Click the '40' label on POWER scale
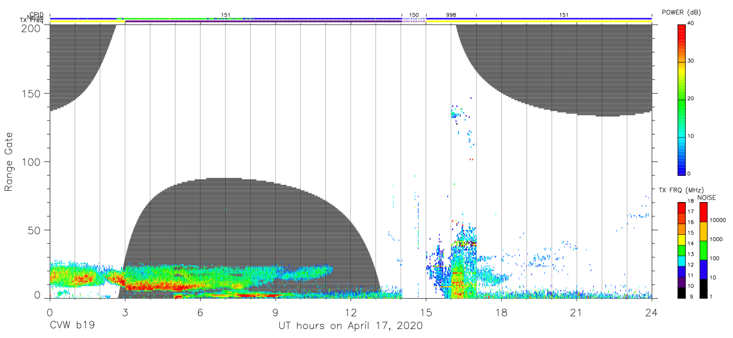 click(691, 24)
